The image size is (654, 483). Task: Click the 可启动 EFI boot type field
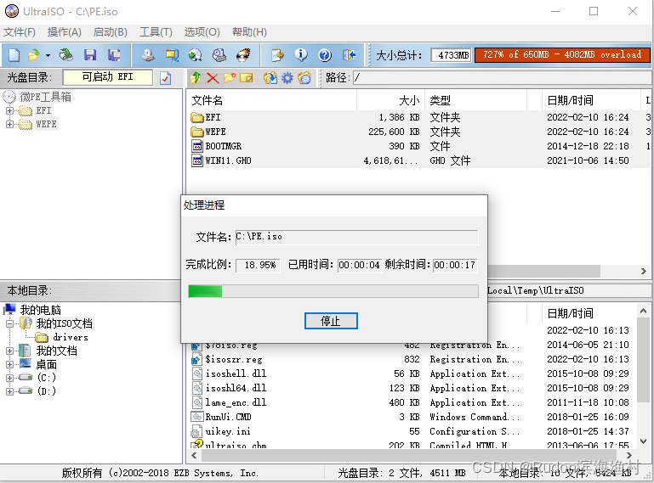(108, 77)
